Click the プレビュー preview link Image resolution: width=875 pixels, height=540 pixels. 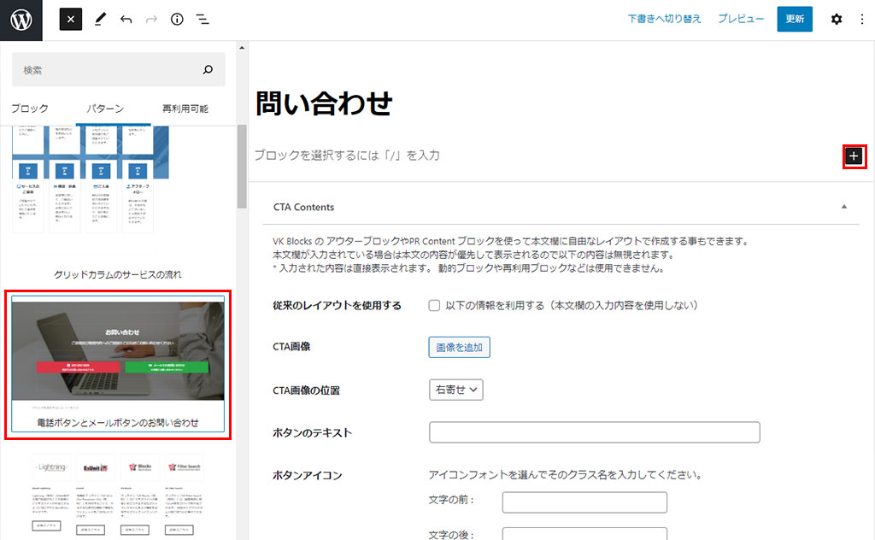(x=741, y=19)
